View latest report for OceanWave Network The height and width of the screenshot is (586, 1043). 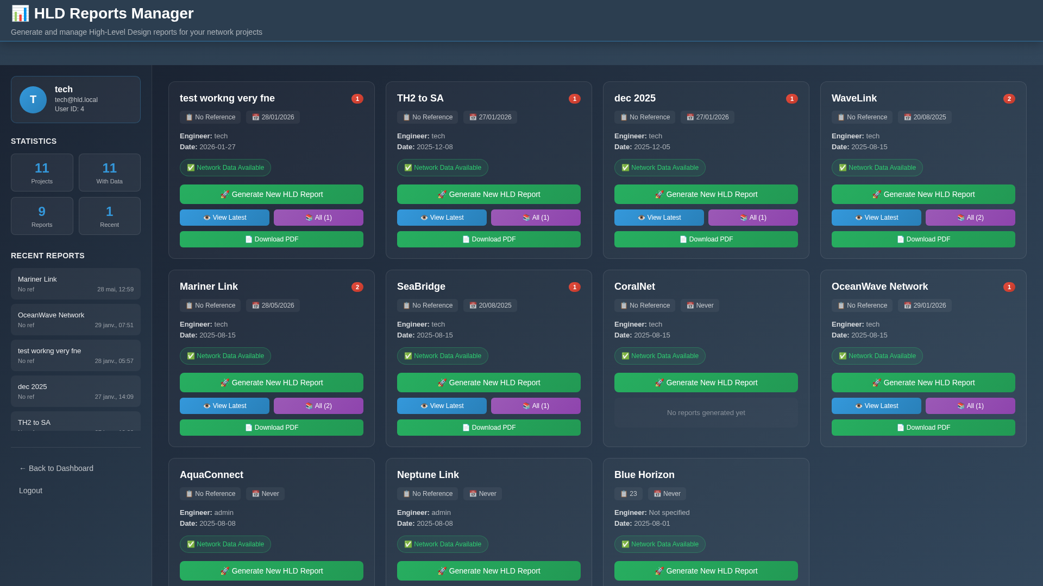pos(876,406)
